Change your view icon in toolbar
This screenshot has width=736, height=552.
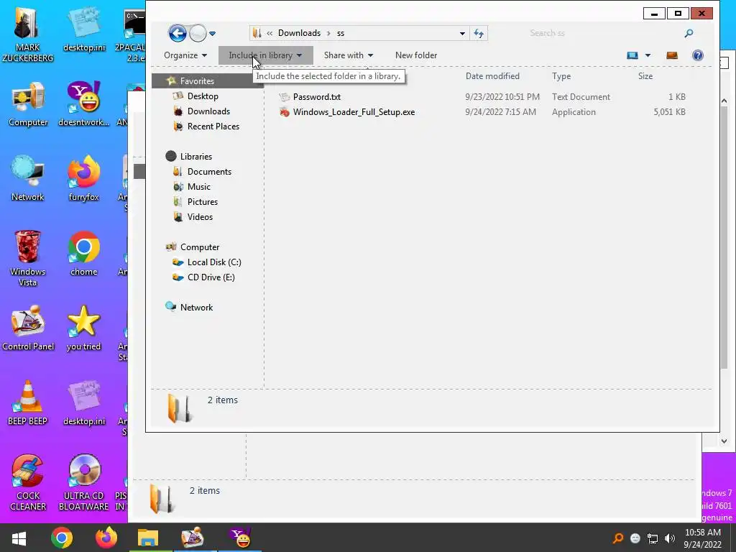tap(632, 55)
